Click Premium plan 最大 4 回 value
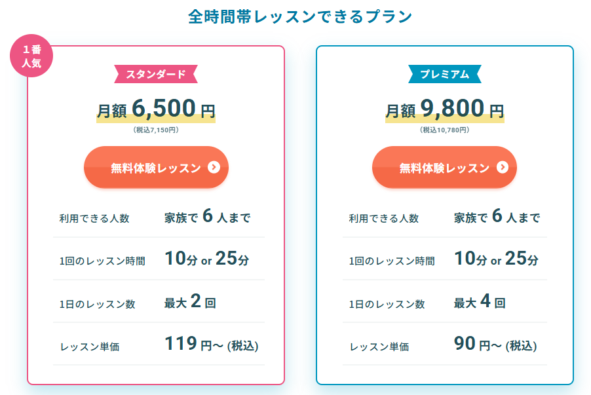 point(479,302)
